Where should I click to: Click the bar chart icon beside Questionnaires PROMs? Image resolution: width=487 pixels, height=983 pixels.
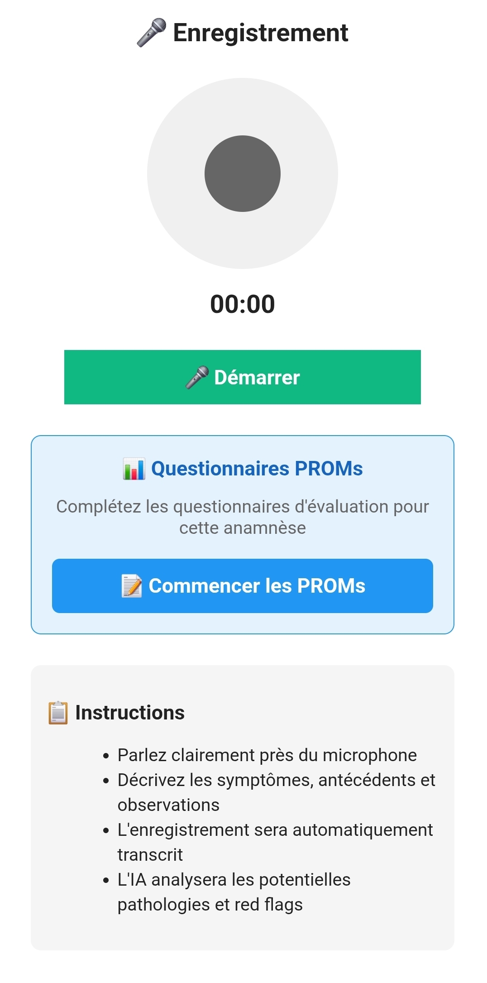(134, 470)
